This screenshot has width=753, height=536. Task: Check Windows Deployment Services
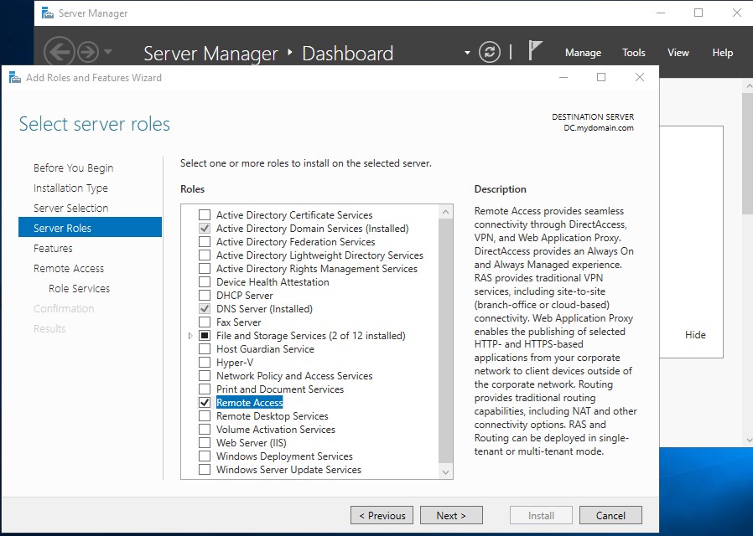click(x=205, y=456)
